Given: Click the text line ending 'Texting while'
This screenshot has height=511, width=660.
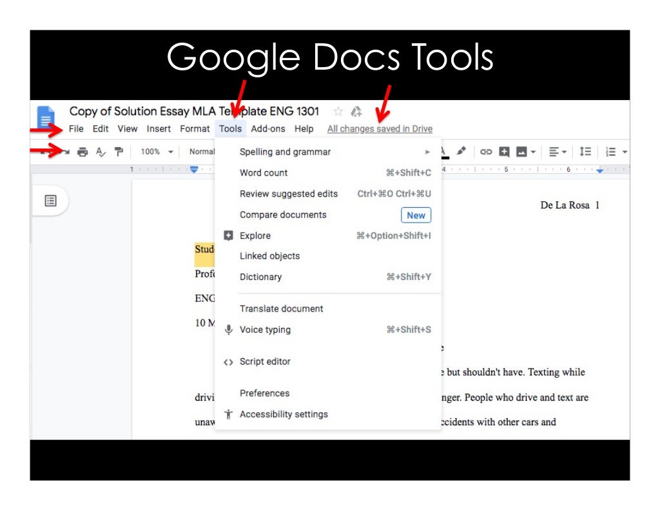Looking at the screenshot, I should pos(513,372).
